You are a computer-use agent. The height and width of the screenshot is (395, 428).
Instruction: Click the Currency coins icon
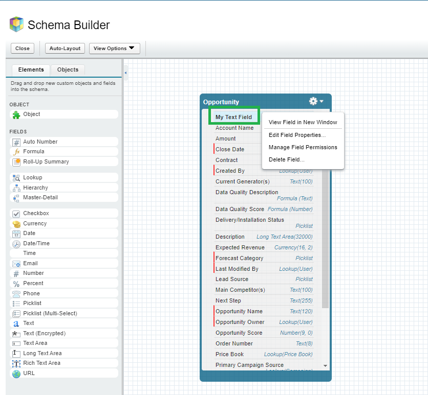pyautogui.click(x=16, y=224)
